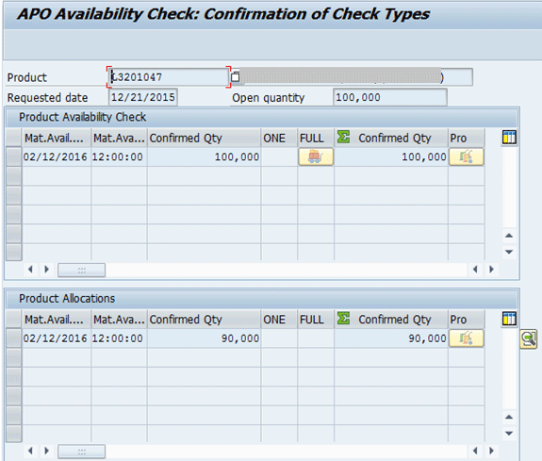Click first Confirmed Qty header in Availability Check
The height and width of the screenshot is (461, 542).
[204, 138]
